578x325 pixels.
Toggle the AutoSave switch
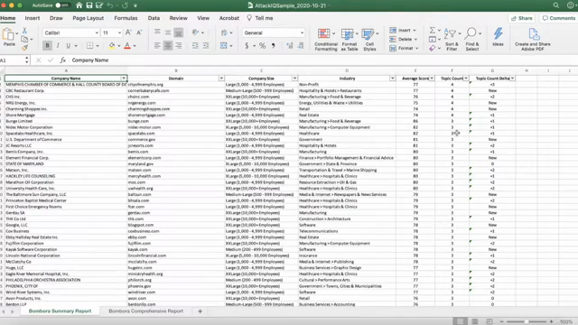[x=62, y=5]
